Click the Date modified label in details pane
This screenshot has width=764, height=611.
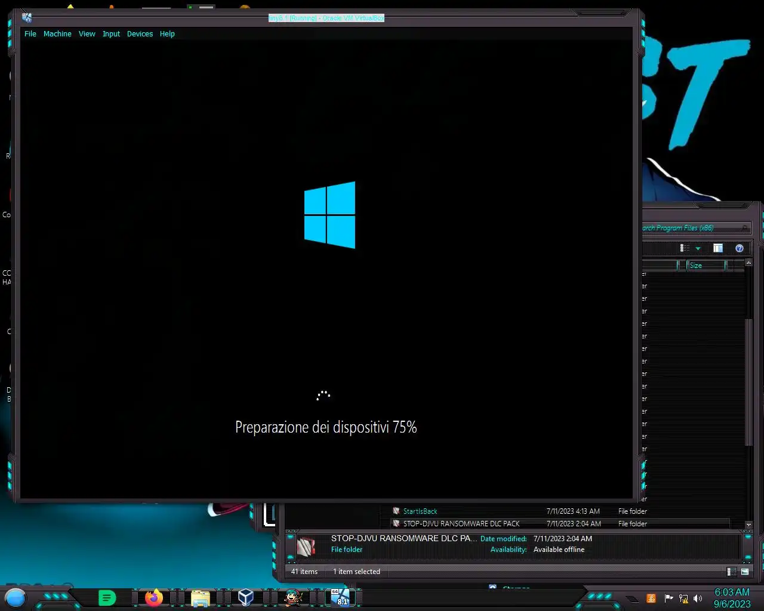pyautogui.click(x=503, y=539)
